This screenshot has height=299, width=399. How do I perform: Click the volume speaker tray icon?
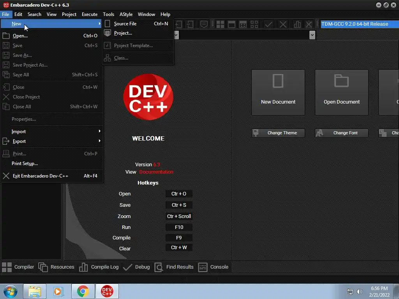(360, 292)
